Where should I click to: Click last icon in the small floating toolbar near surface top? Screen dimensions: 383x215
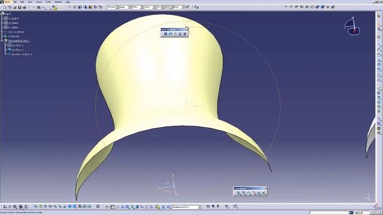[x=185, y=34]
